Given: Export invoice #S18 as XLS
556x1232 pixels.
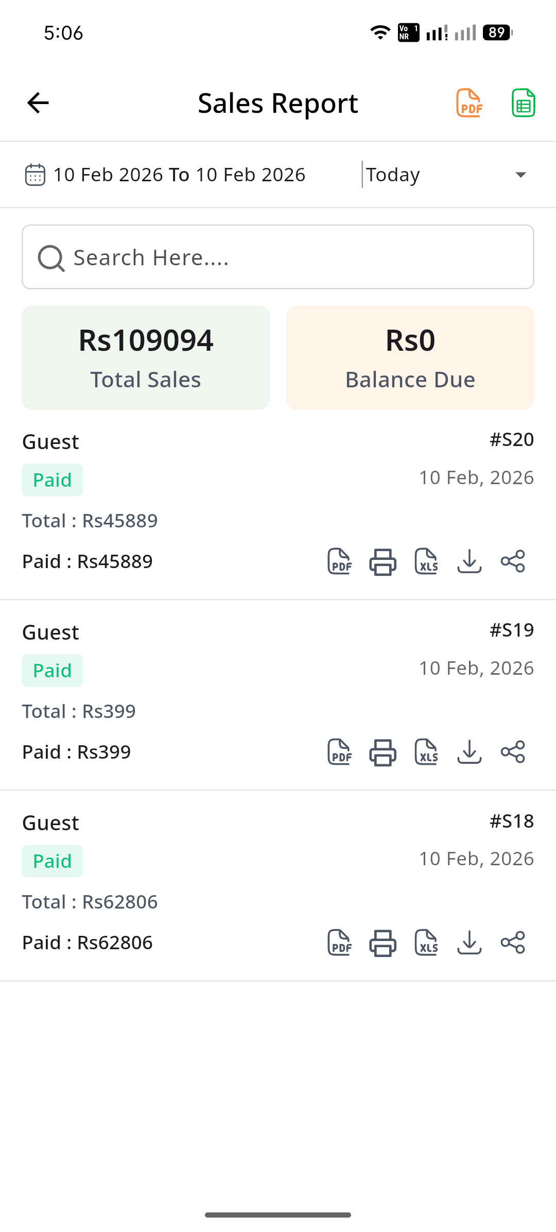Looking at the screenshot, I should coord(426,943).
